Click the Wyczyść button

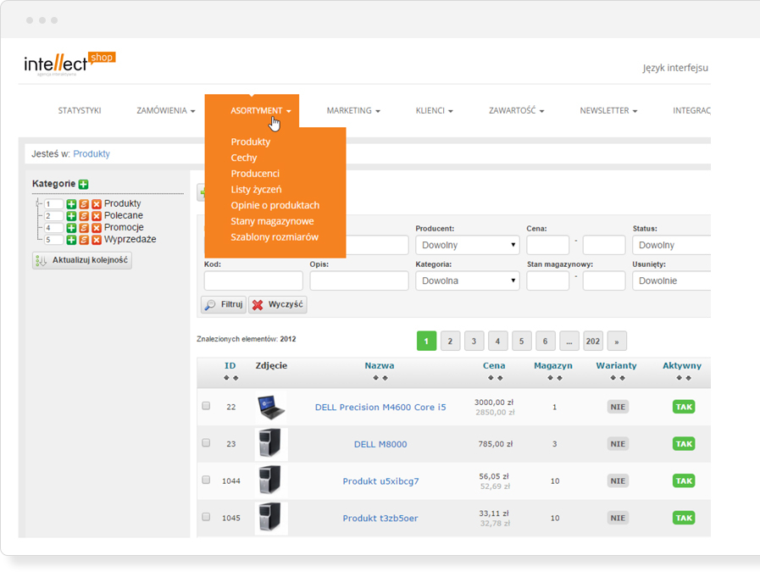[x=278, y=304]
